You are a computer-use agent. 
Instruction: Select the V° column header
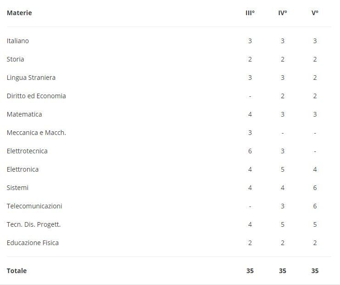pyautogui.click(x=315, y=13)
